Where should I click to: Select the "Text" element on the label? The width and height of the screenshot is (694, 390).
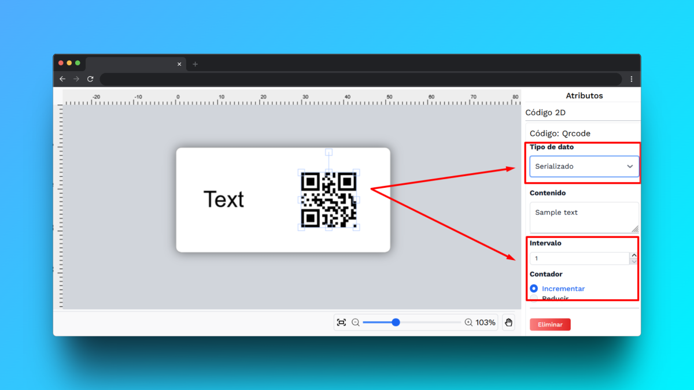pos(224,199)
